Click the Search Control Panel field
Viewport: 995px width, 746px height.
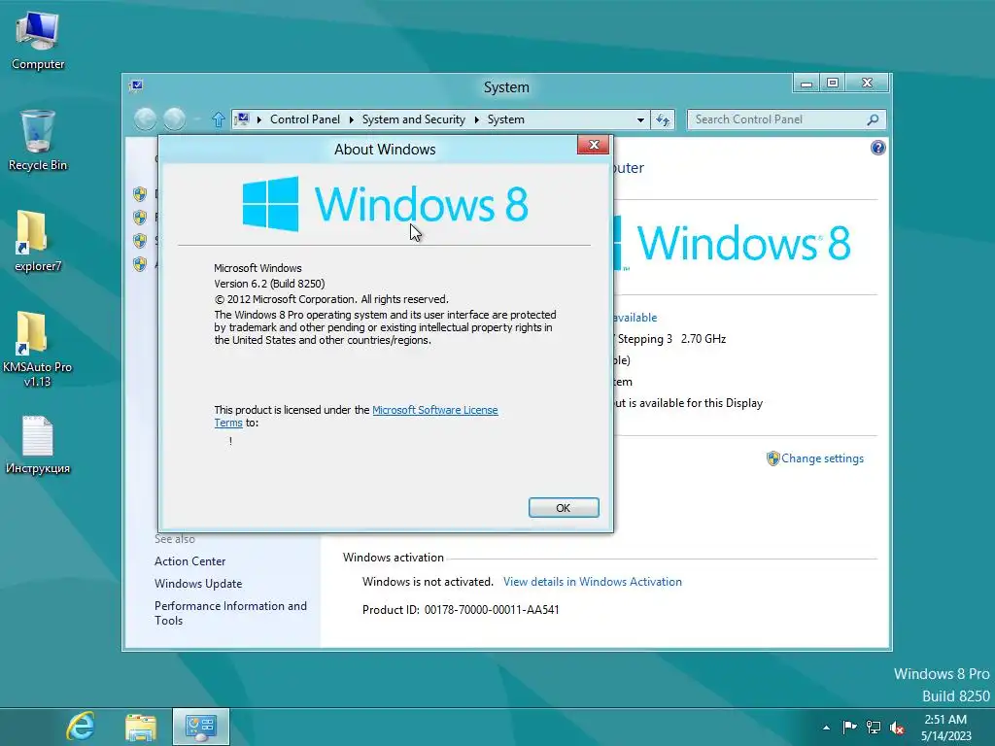[x=776, y=119]
